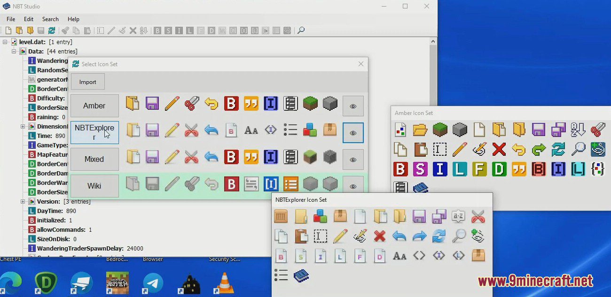Click the Find magnifier toolbar icon
This screenshot has height=297, width=611.
pyautogui.click(x=301, y=30)
